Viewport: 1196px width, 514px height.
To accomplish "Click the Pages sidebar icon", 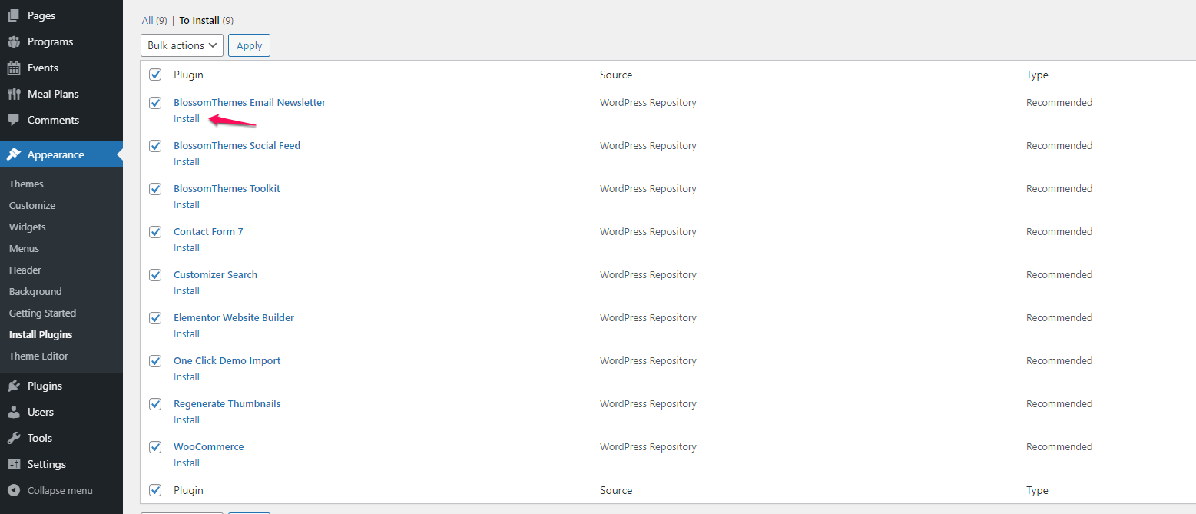I will (x=13, y=15).
